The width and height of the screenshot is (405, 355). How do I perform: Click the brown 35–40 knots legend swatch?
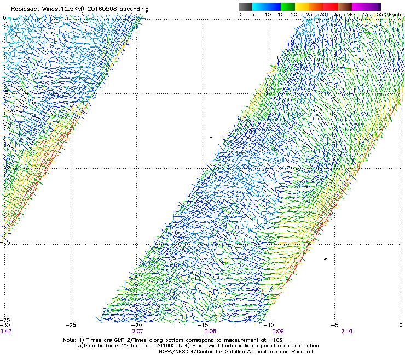345,7
